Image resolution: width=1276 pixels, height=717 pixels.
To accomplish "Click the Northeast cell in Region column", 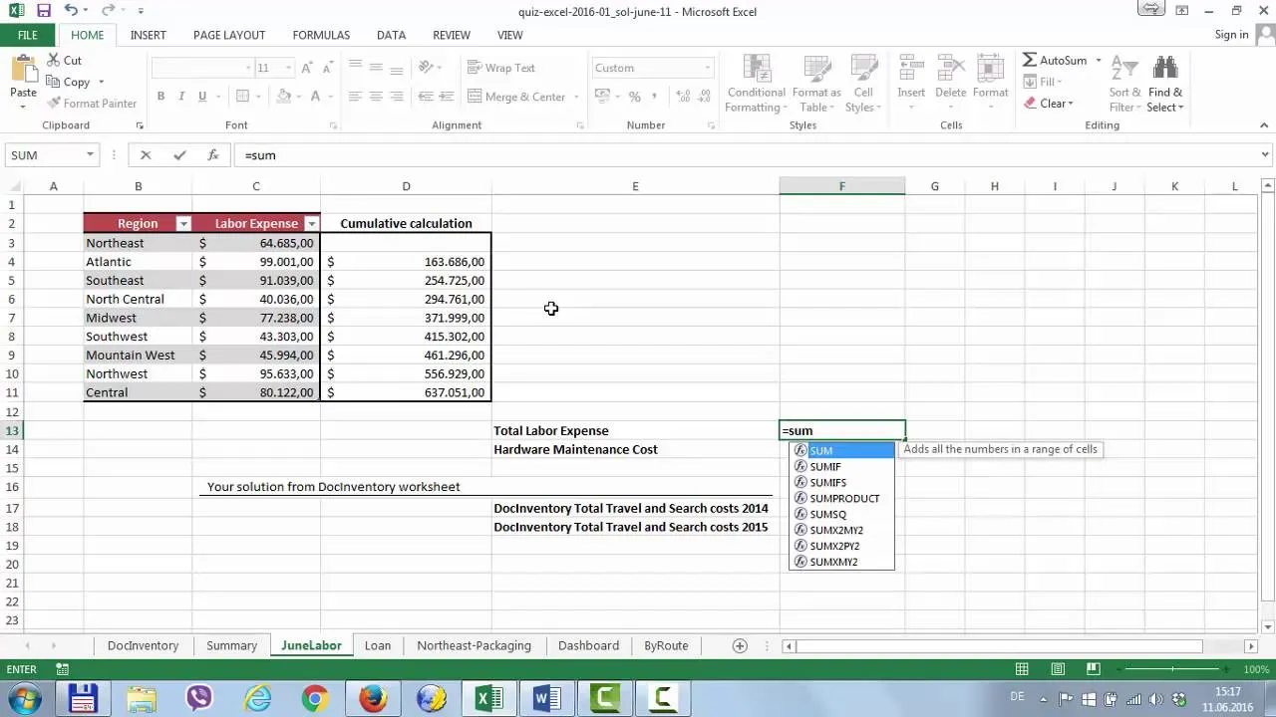I will click(138, 243).
